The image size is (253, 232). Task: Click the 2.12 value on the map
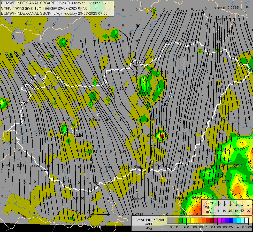(238, 118)
